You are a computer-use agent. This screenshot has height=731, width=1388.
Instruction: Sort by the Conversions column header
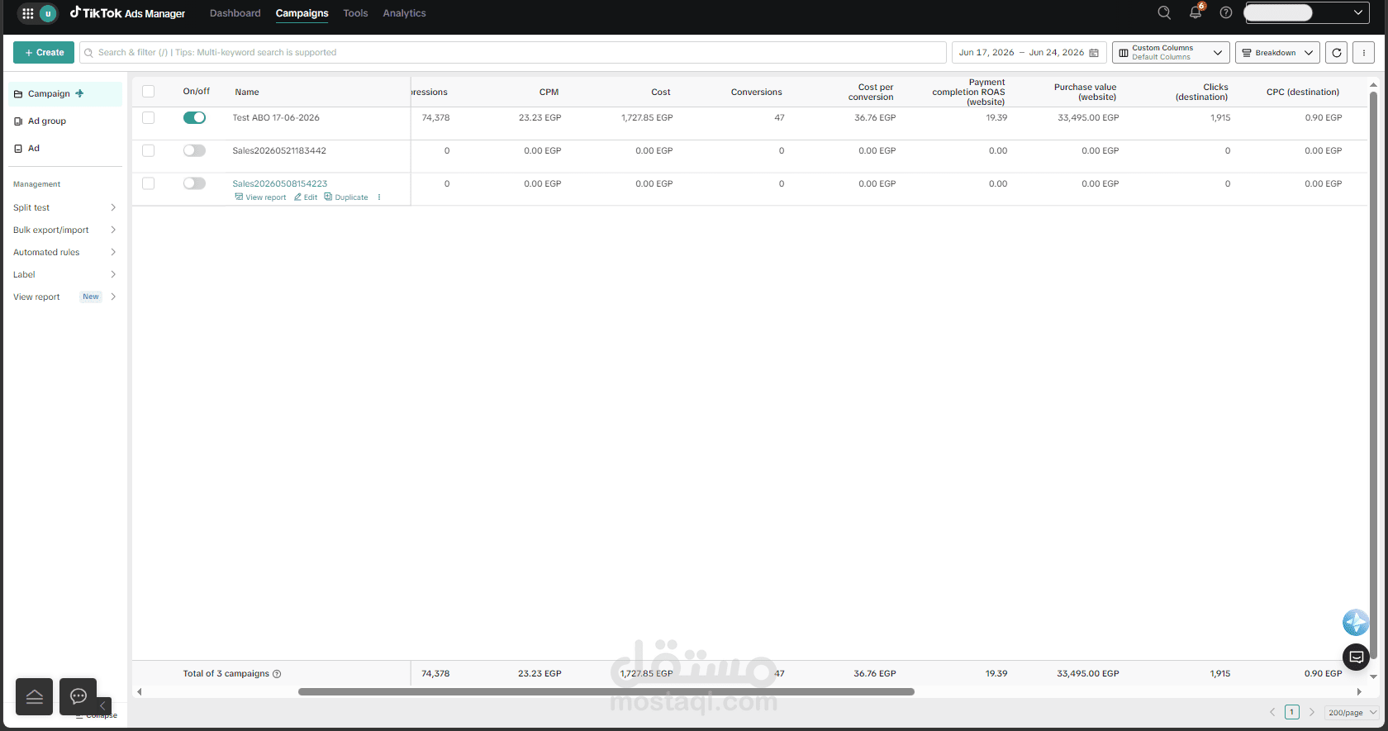[x=756, y=92]
